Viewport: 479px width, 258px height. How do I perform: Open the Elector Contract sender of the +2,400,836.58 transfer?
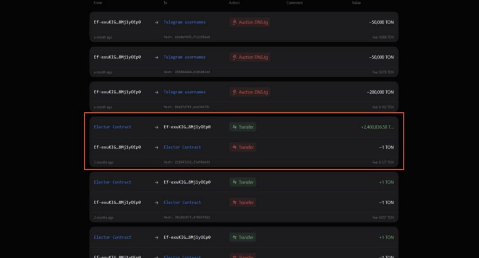[x=112, y=127]
